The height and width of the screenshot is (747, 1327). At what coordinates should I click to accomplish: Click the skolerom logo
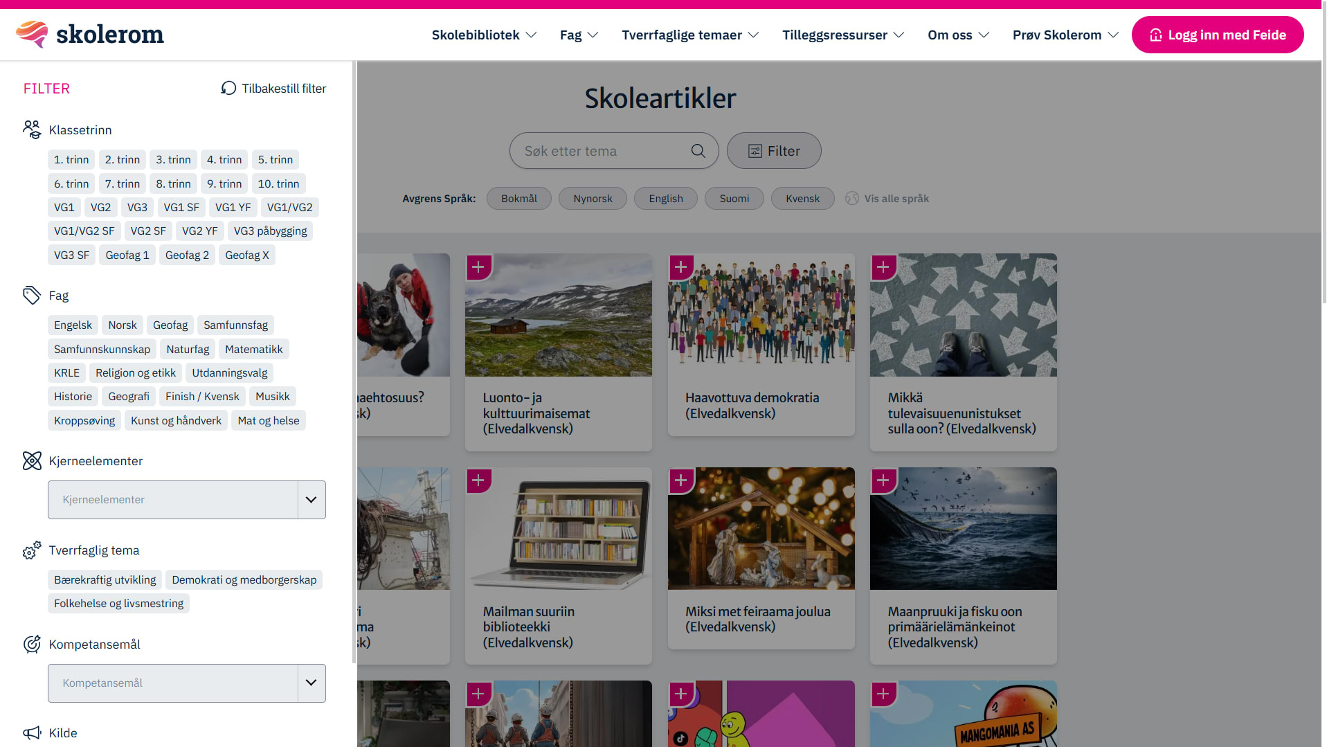click(x=89, y=34)
